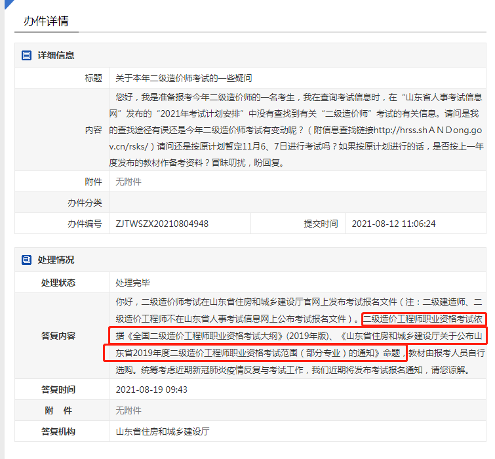Click the 处理完毕 status value
This screenshot has width=495, height=459.
tap(132, 283)
